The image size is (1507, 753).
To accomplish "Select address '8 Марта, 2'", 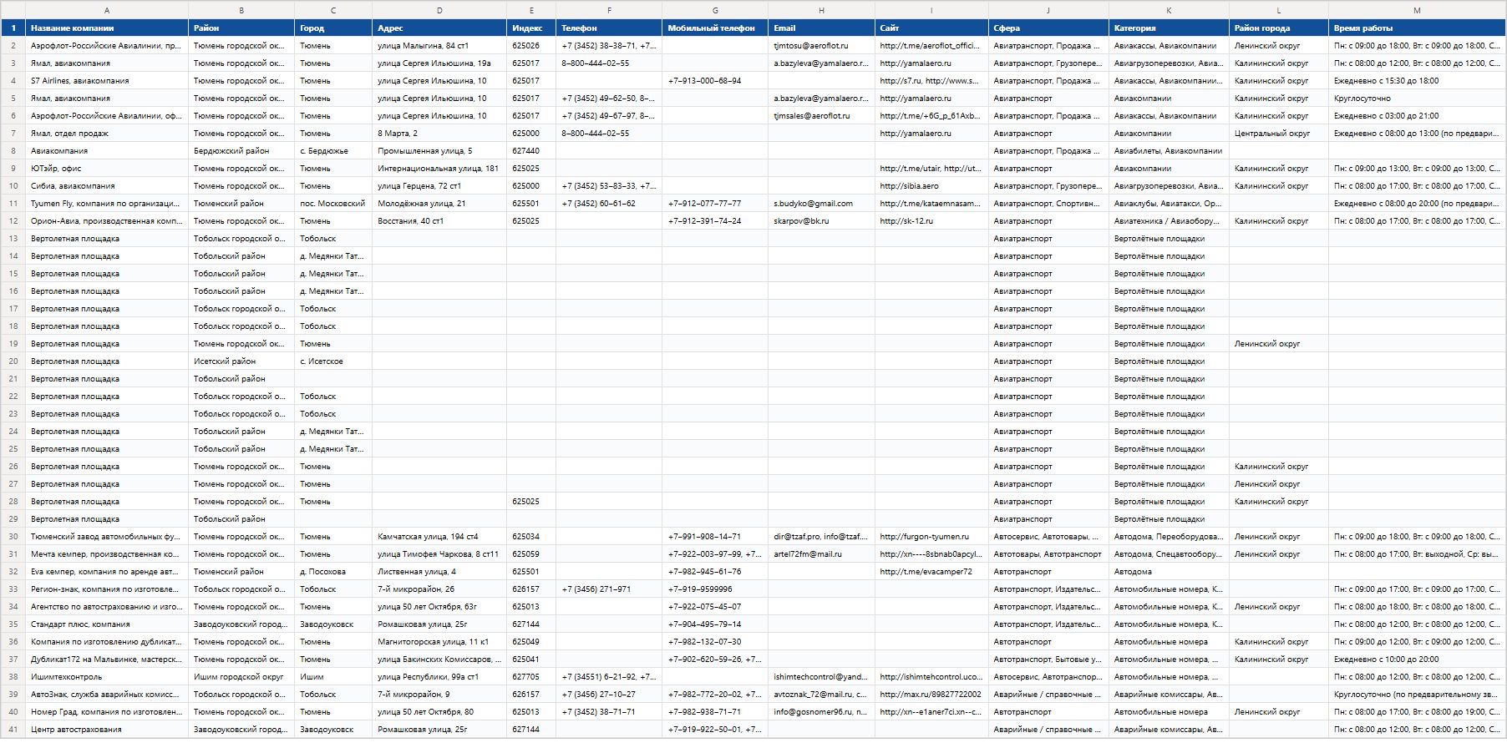I will 439,134.
